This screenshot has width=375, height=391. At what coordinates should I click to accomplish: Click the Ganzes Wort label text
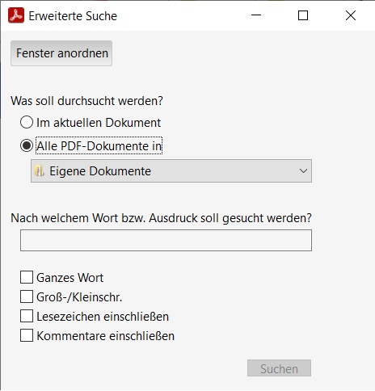click(70, 278)
